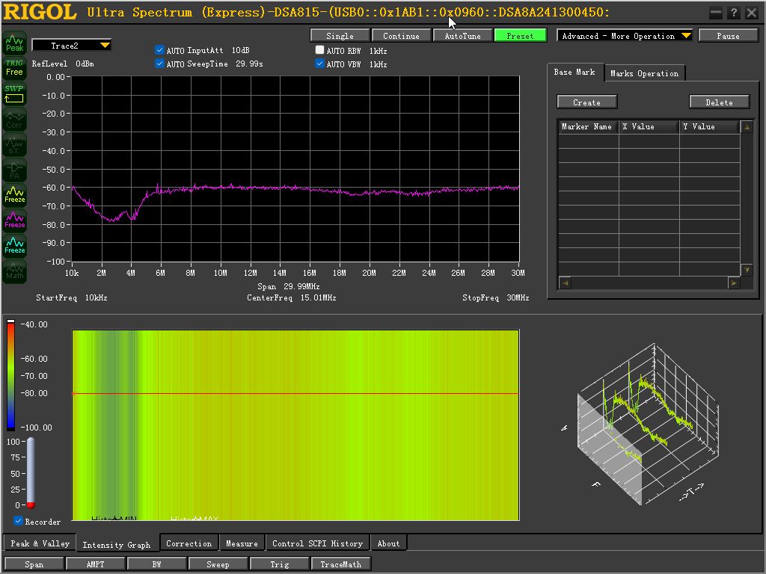
Task: Freeze the cyan trace icon
Action: tap(15, 245)
